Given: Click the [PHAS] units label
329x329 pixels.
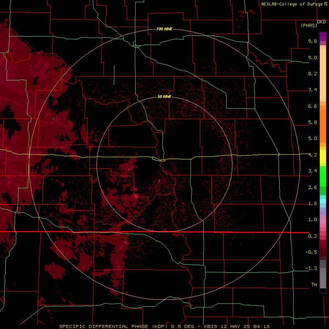Looking at the screenshot, I should [x=309, y=25].
